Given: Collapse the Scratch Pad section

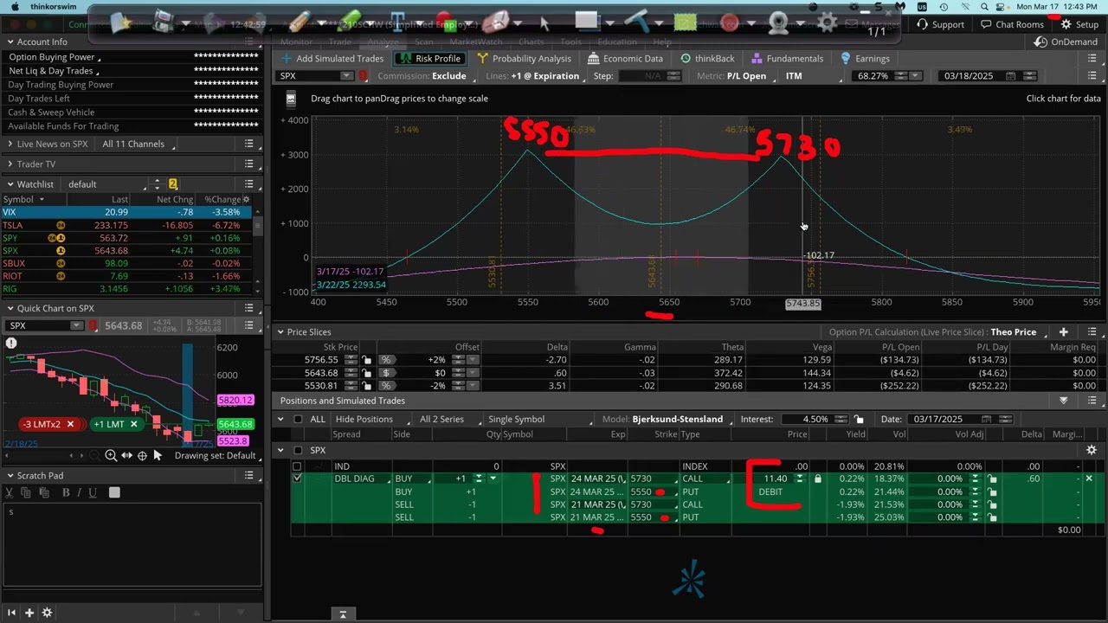Looking at the screenshot, I should click(10, 476).
